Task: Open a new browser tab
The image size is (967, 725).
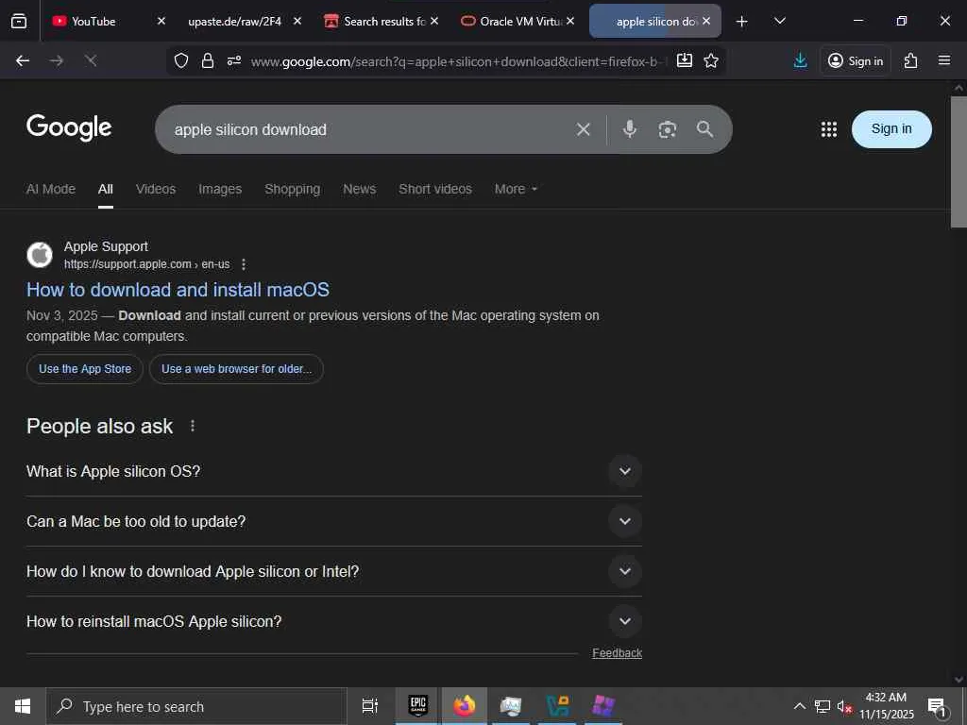Action: (x=742, y=22)
